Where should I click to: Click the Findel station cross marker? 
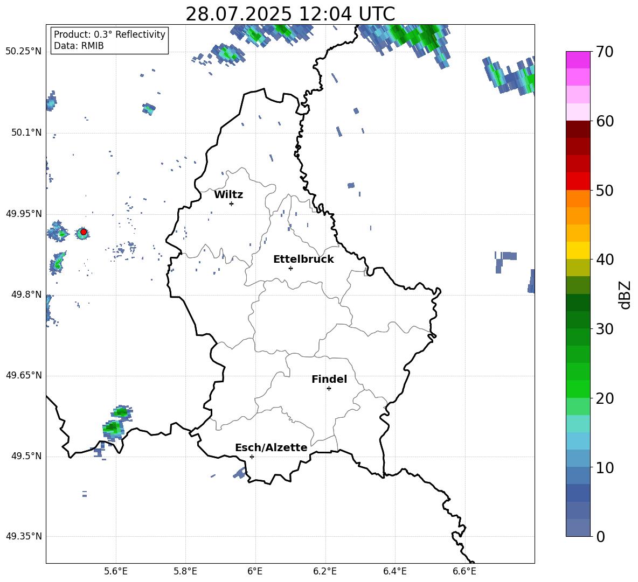[329, 389]
